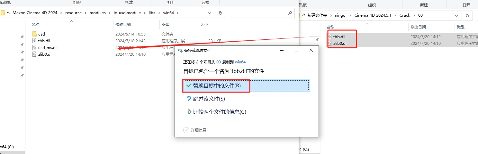Navigate to io_usd.module in the breadcrumb
Image resolution: width=478 pixels, height=154 pixels.
[128, 13]
